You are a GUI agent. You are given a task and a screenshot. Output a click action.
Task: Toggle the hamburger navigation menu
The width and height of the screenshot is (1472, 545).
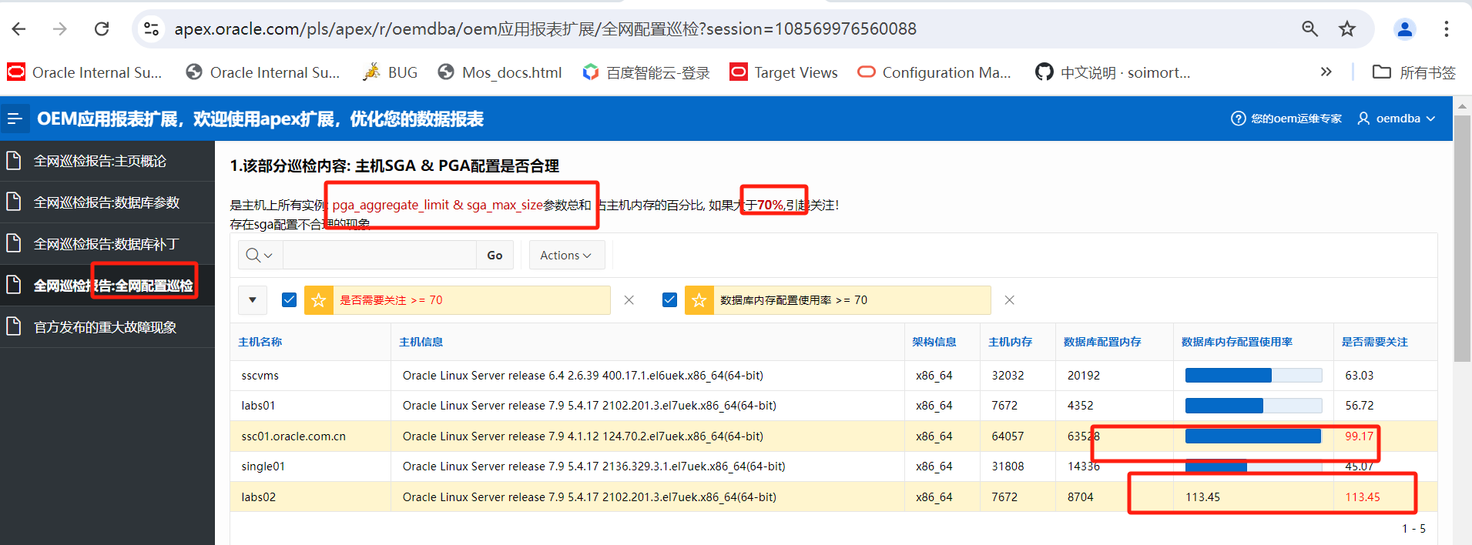click(15, 119)
